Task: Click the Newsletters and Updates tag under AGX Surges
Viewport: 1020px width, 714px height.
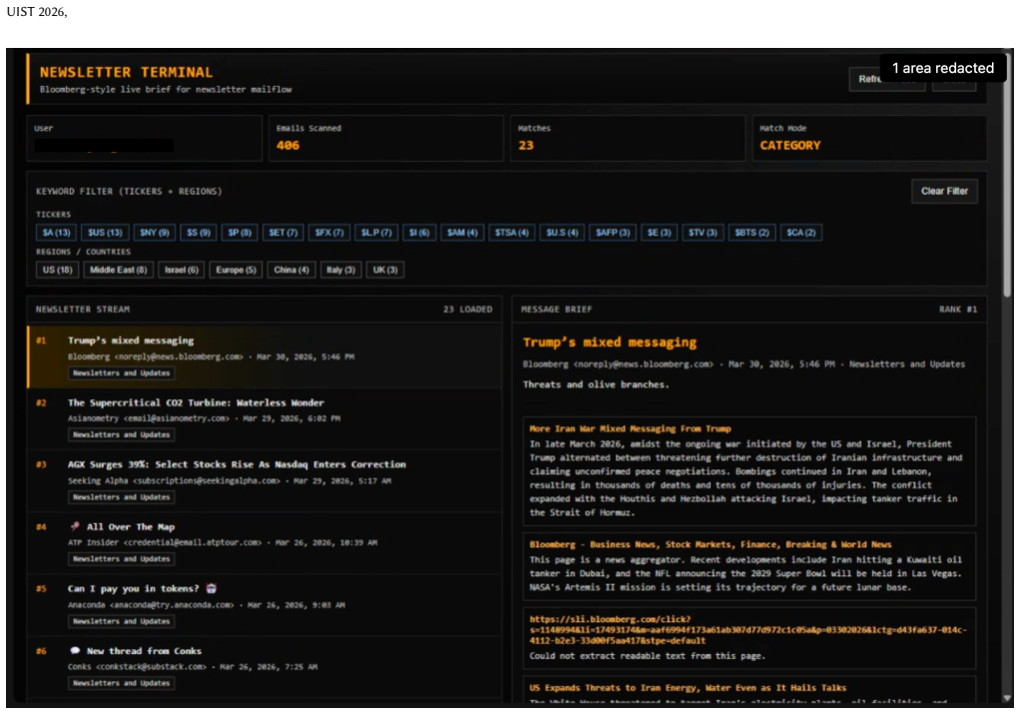Action: click(121, 497)
